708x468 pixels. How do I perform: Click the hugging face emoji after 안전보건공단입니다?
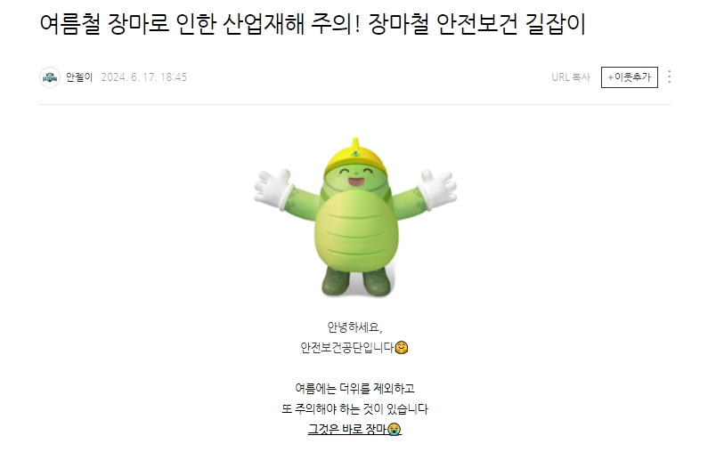coord(402,348)
